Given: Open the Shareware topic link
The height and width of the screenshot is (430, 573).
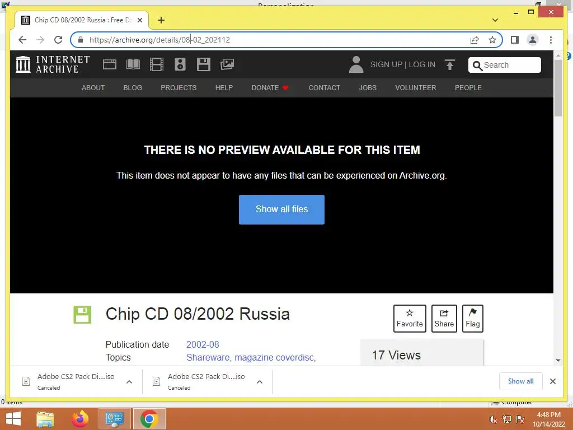Looking at the screenshot, I should tap(209, 357).
